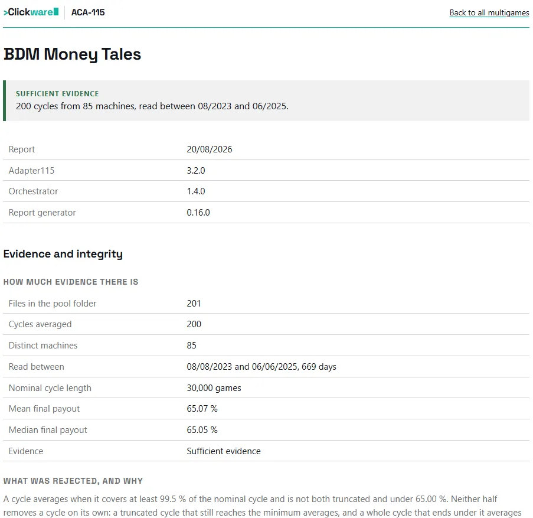Screen dimensions: 533x518
Task: Select the Adapter115 version 3.2.0
Action: click(196, 170)
